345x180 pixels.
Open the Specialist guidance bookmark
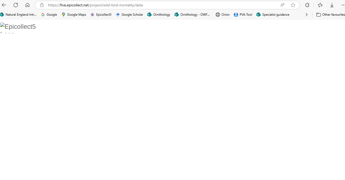point(273,15)
